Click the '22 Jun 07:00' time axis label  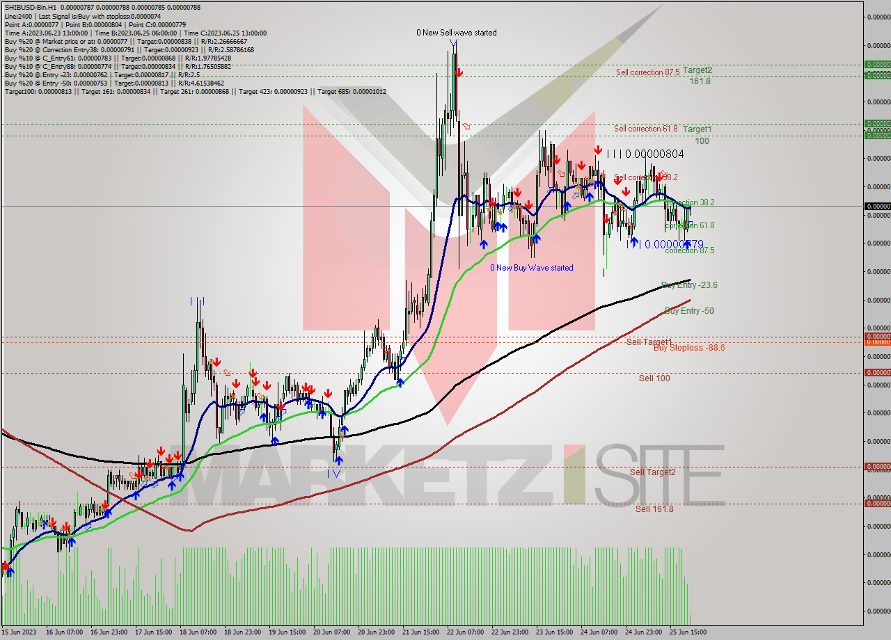pyautogui.click(x=465, y=632)
